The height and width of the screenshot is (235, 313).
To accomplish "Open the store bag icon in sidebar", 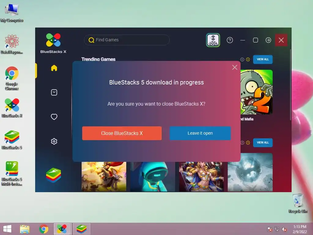I will 54,92.
